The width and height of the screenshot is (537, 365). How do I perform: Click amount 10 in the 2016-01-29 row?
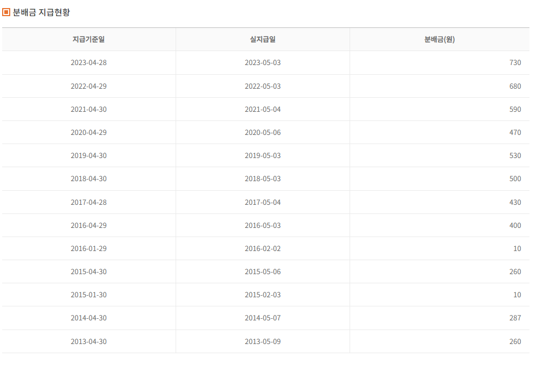click(x=517, y=248)
